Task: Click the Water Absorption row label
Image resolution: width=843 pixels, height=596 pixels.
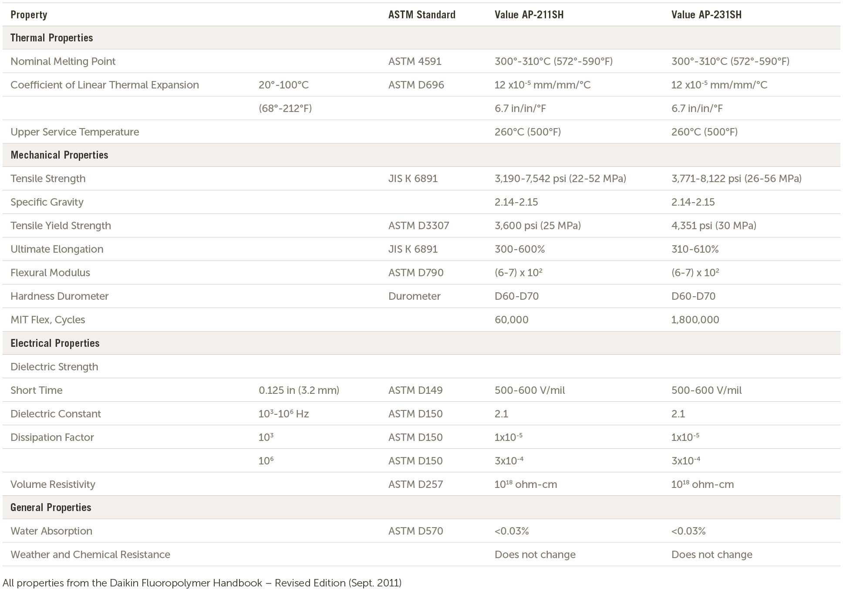Action: click(51, 531)
